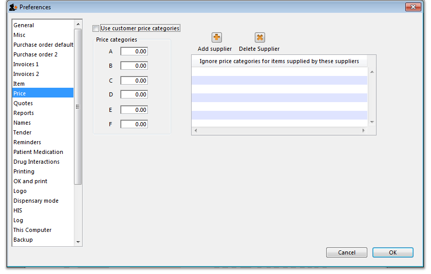
Task: Open the Tender preferences section
Action: pyautogui.click(x=23, y=132)
